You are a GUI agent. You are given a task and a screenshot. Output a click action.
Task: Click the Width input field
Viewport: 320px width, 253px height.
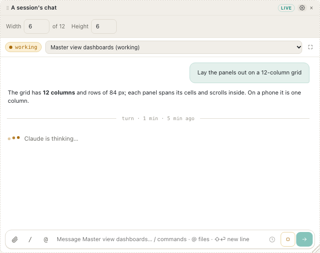tap(37, 26)
